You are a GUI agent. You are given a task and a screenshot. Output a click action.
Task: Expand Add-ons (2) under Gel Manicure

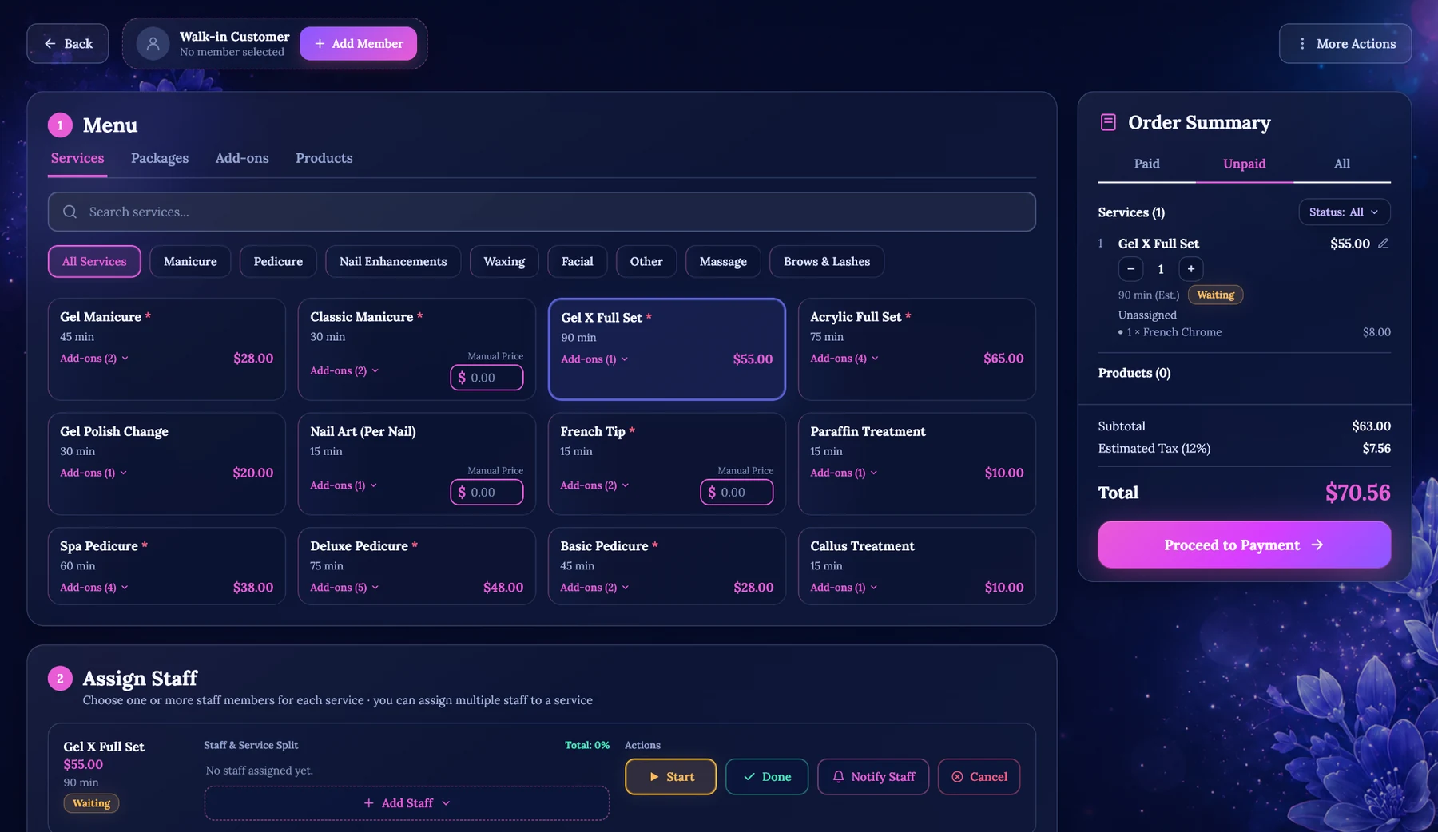point(94,359)
